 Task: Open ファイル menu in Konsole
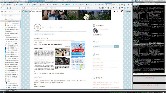click(136, 4)
